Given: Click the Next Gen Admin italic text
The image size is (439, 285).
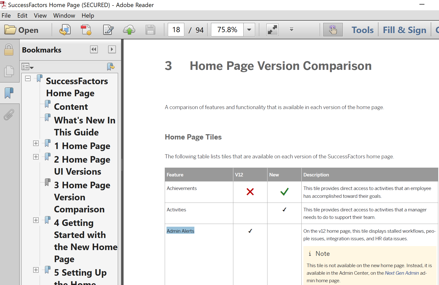Looking at the screenshot, I should click(402, 273).
